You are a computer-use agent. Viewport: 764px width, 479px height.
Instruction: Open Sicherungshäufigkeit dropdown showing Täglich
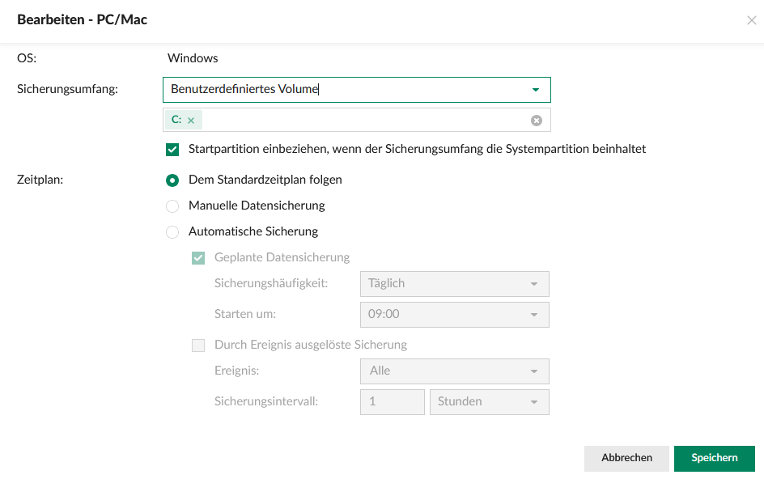tap(454, 284)
